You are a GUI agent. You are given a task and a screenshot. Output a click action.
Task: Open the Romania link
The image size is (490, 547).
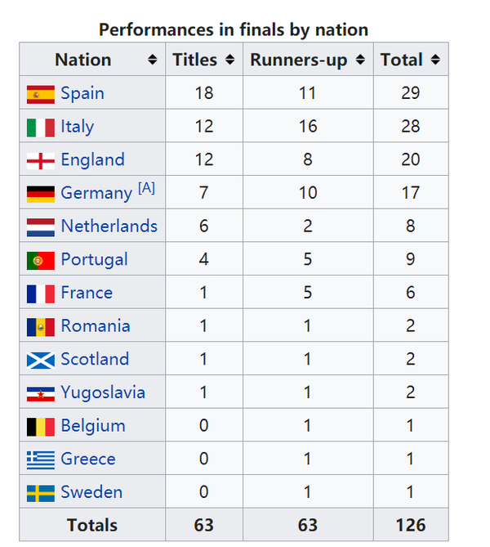pyautogui.click(x=96, y=325)
